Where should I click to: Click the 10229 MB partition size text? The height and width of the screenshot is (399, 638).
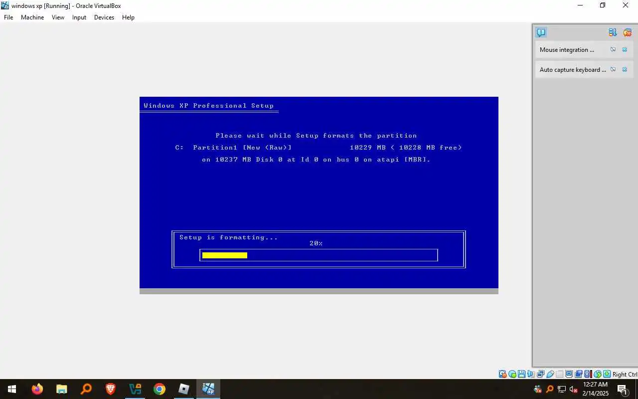click(x=368, y=148)
